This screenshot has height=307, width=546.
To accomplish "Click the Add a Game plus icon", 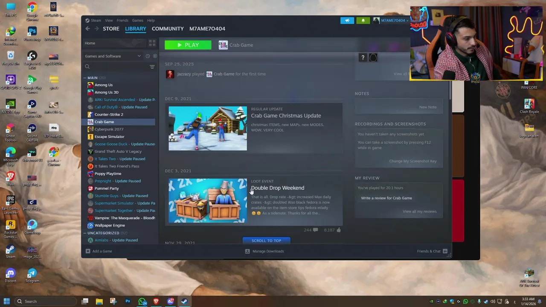I will click(x=88, y=251).
